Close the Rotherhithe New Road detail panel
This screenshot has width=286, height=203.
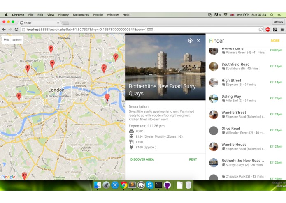click(x=198, y=41)
